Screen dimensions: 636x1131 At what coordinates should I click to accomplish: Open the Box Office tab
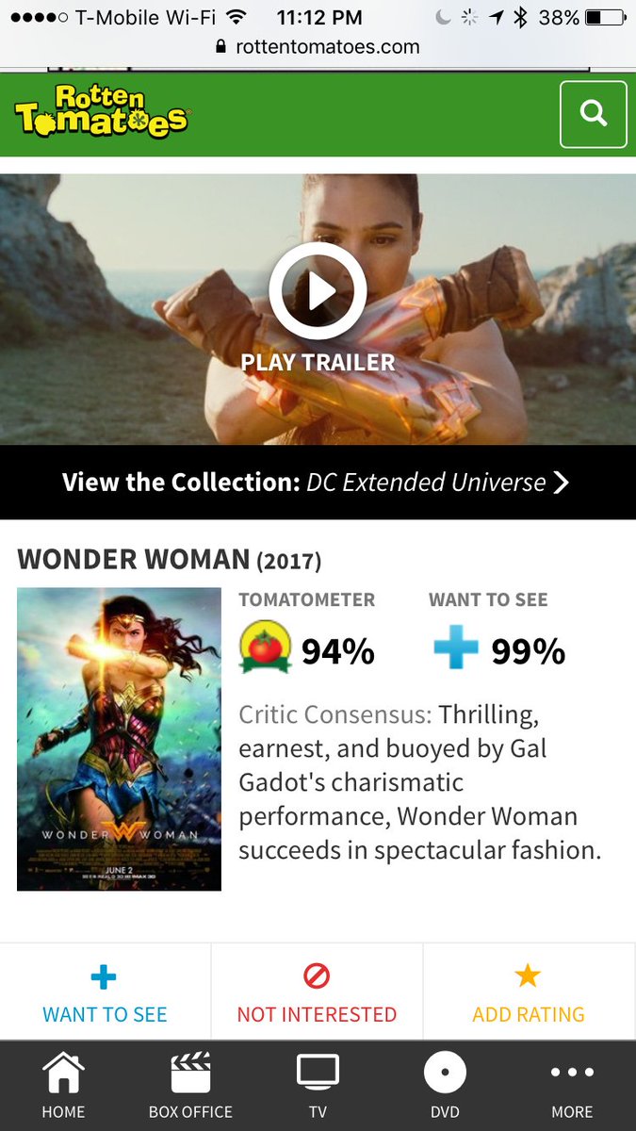pos(190,1086)
